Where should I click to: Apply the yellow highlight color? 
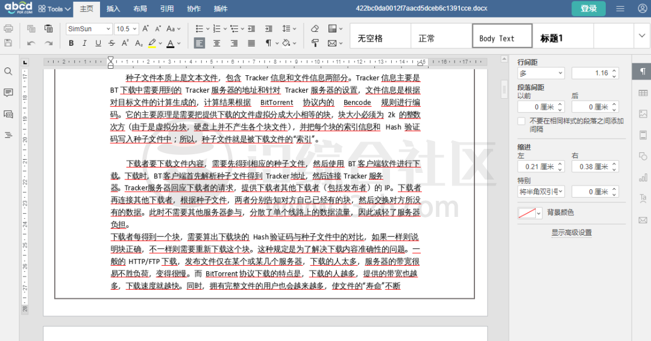coord(152,43)
